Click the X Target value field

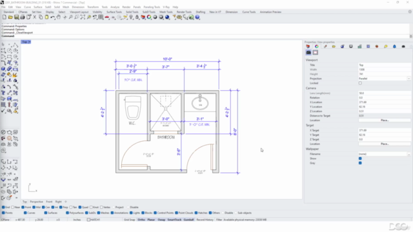click(385, 130)
